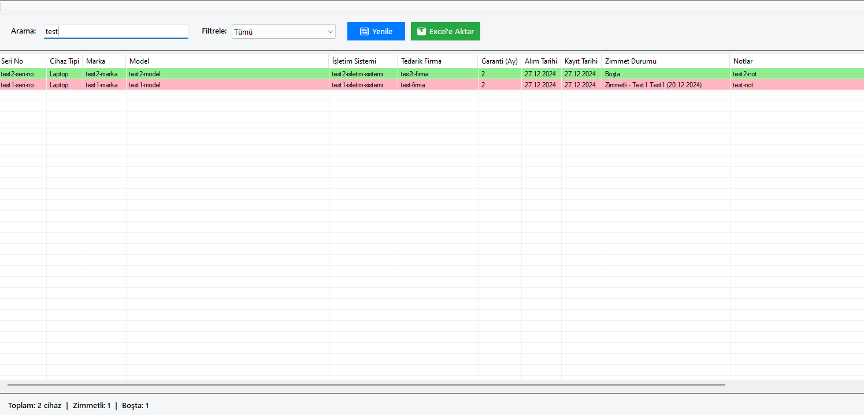Sort by Marka column header
Viewport: 864px width, 415px height.
pos(105,61)
